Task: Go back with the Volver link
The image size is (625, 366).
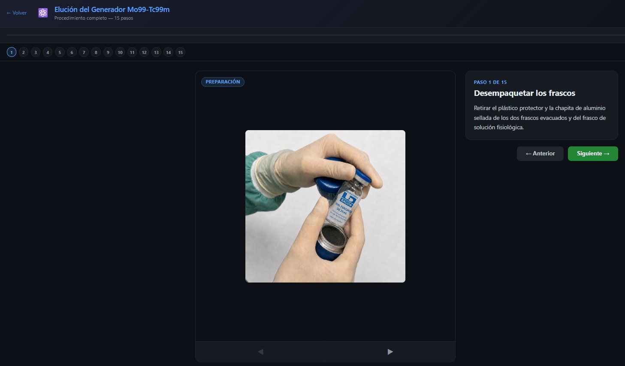Action: [16, 13]
